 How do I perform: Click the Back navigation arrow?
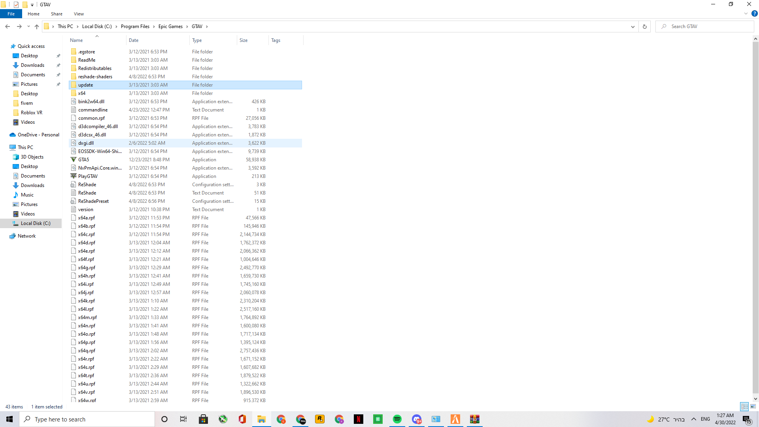click(8, 26)
